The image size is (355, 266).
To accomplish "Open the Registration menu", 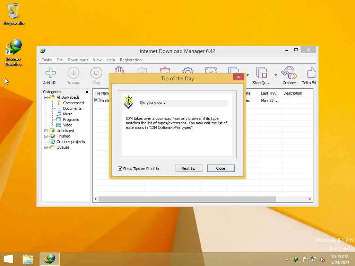I will pyautogui.click(x=131, y=60).
